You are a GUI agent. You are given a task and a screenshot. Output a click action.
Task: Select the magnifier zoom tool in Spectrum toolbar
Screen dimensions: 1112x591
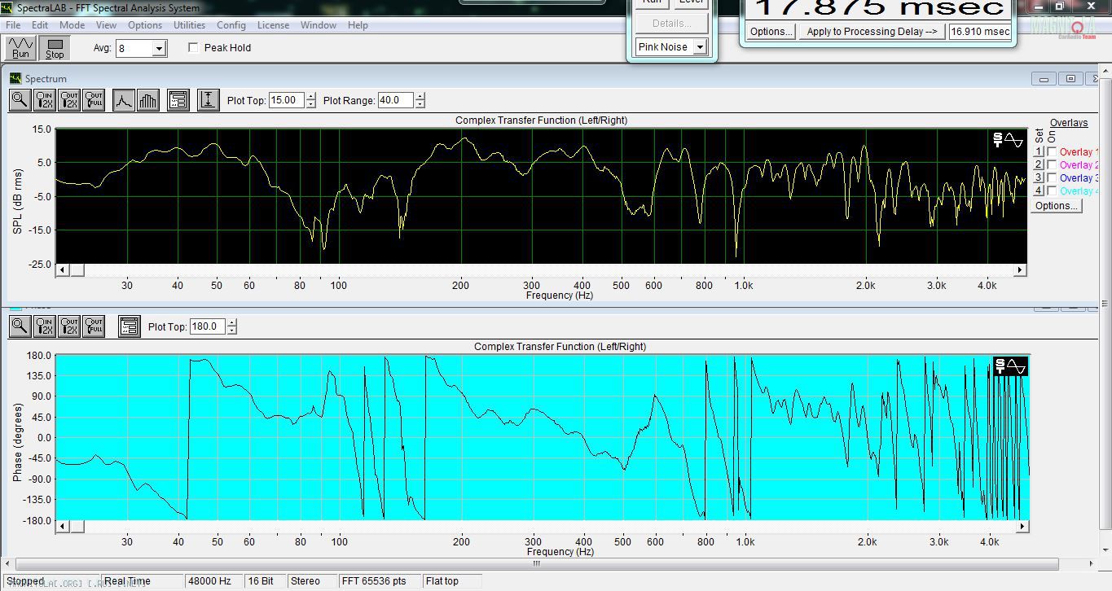pos(20,100)
